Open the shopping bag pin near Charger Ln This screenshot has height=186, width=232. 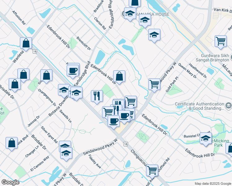(x=11, y=143)
